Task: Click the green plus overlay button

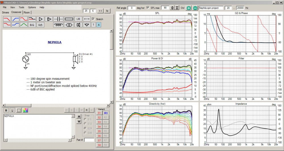Action: 189,8
